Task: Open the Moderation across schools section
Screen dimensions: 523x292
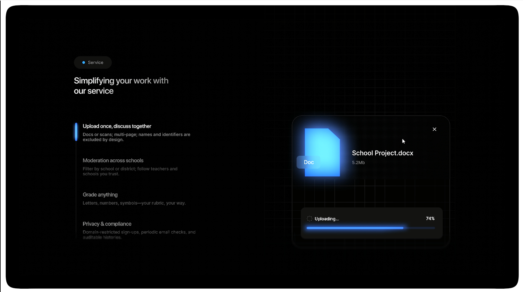Action: point(113,161)
